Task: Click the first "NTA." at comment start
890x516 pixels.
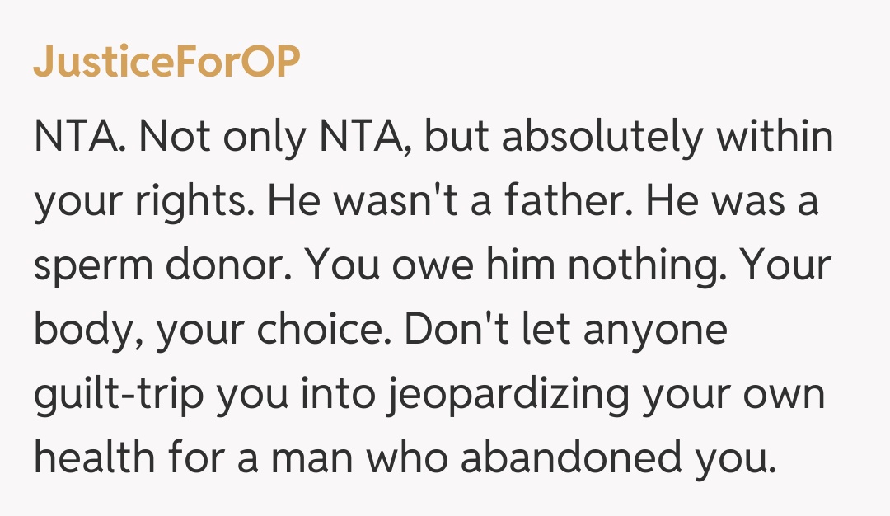Action: (79, 137)
